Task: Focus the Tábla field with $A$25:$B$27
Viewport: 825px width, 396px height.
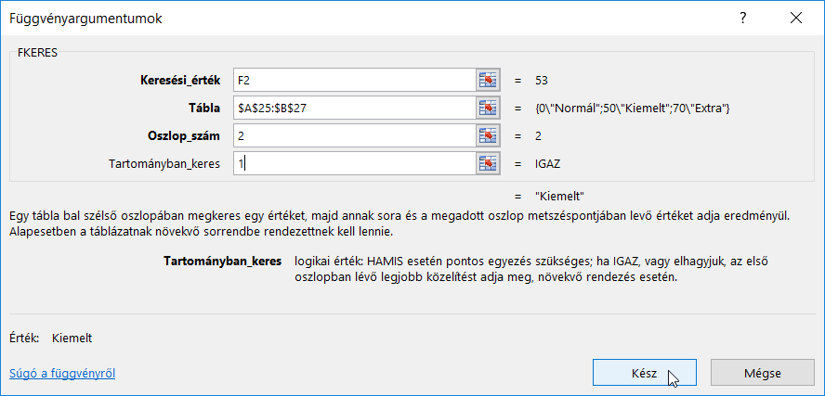Action: [x=353, y=108]
